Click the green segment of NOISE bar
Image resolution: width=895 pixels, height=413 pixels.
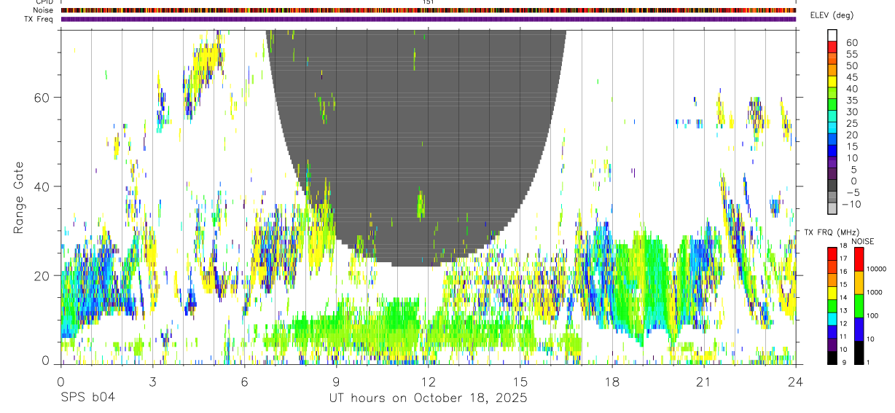[859, 306]
